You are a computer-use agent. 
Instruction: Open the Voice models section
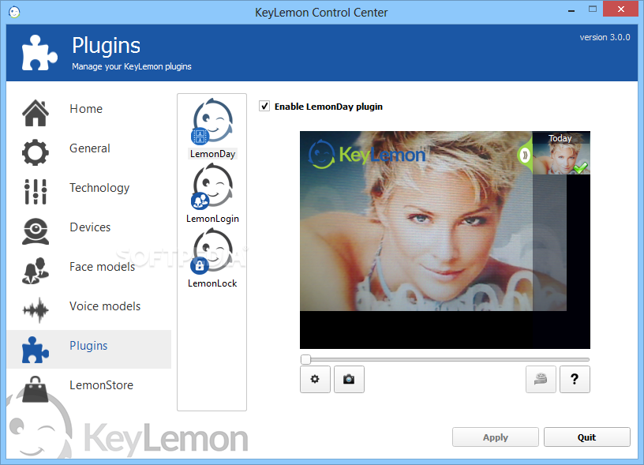pyautogui.click(x=105, y=306)
